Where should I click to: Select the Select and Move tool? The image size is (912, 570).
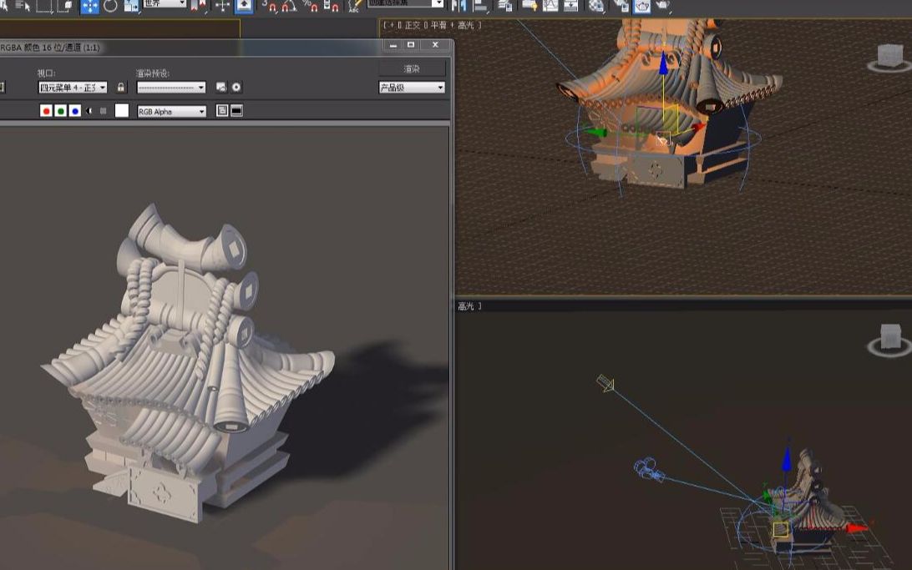coord(89,8)
